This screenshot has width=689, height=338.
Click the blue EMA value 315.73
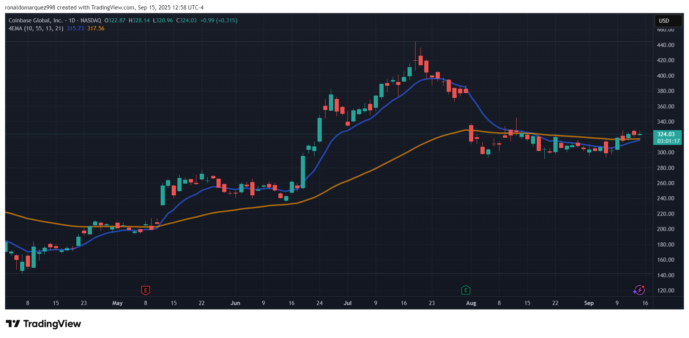pos(75,28)
